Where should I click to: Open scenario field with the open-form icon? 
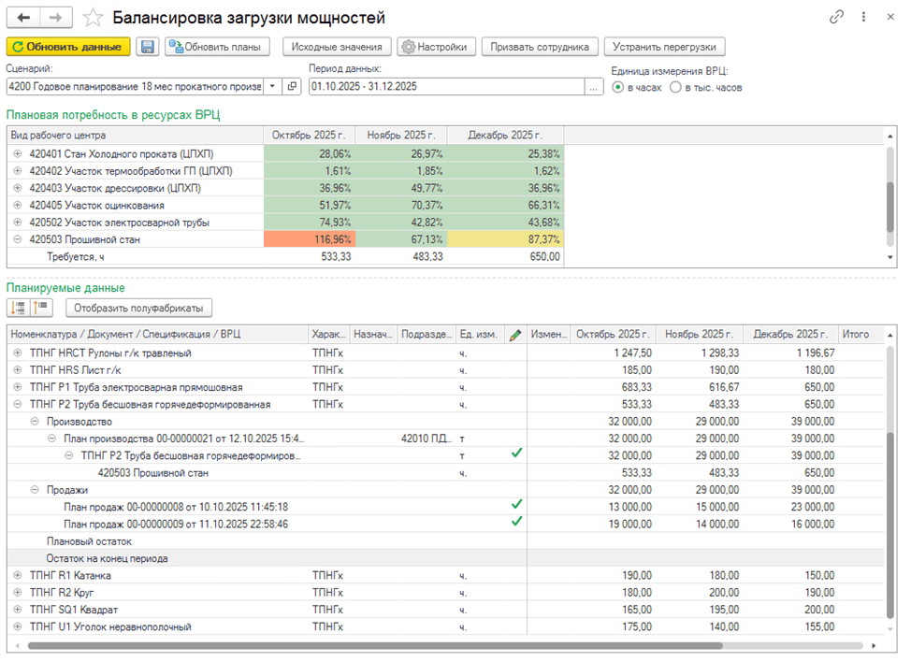[x=292, y=86]
